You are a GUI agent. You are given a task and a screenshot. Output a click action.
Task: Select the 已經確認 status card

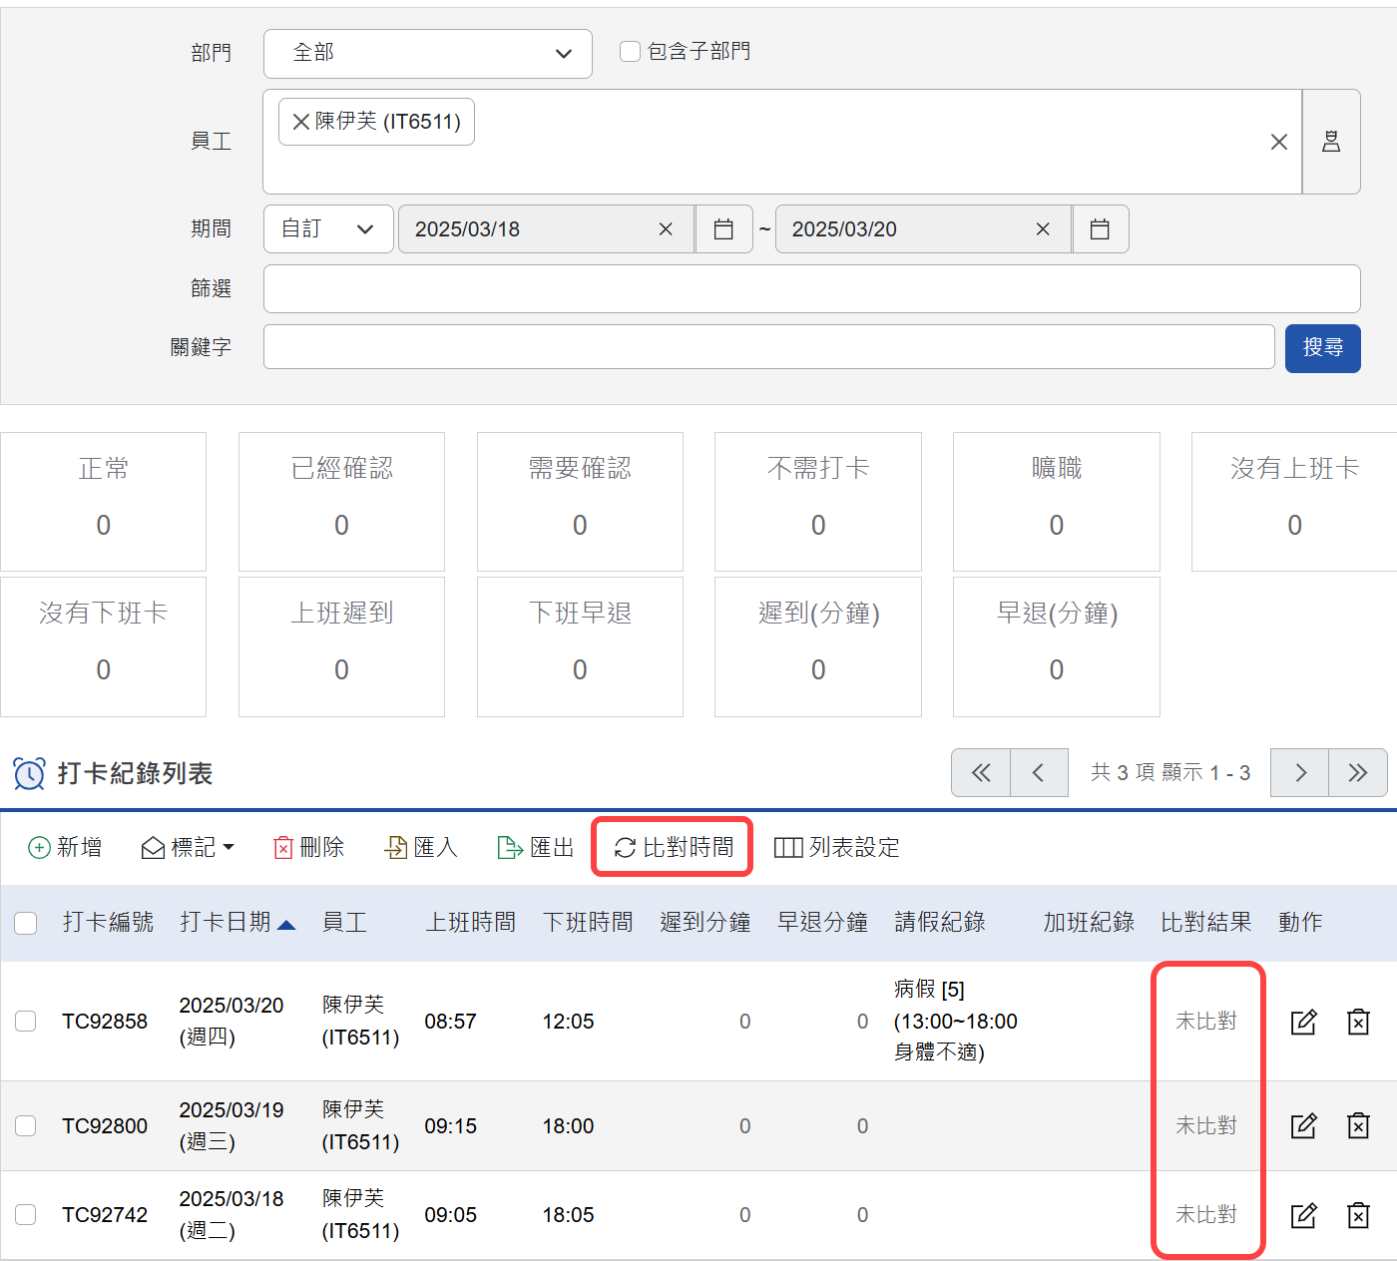pos(341,502)
